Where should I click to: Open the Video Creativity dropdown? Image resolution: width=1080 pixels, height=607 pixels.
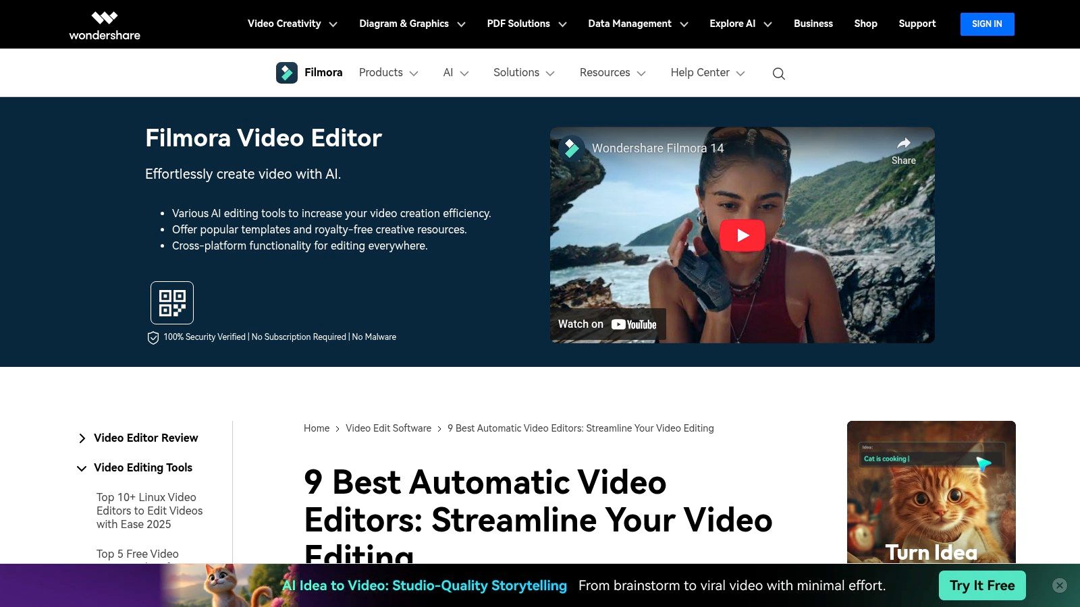[292, 24]
